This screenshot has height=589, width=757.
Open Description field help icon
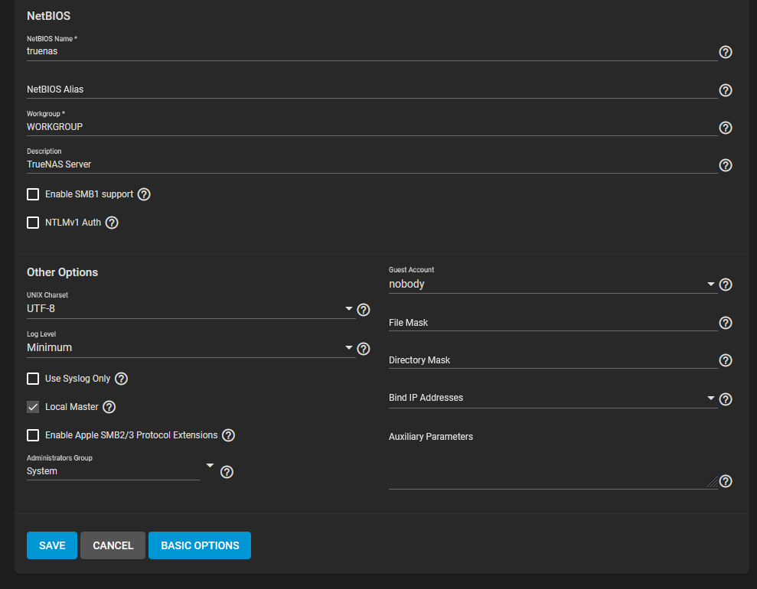point(725,165)
